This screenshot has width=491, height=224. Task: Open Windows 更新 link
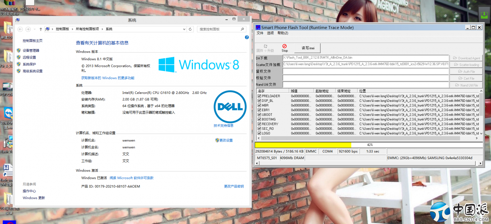pyautogui.click(x=34, y=198)
